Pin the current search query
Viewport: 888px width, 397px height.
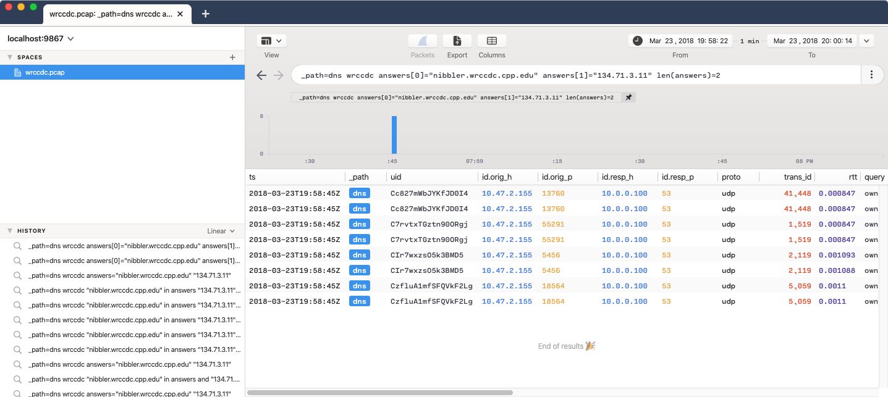tap(628, 97)
